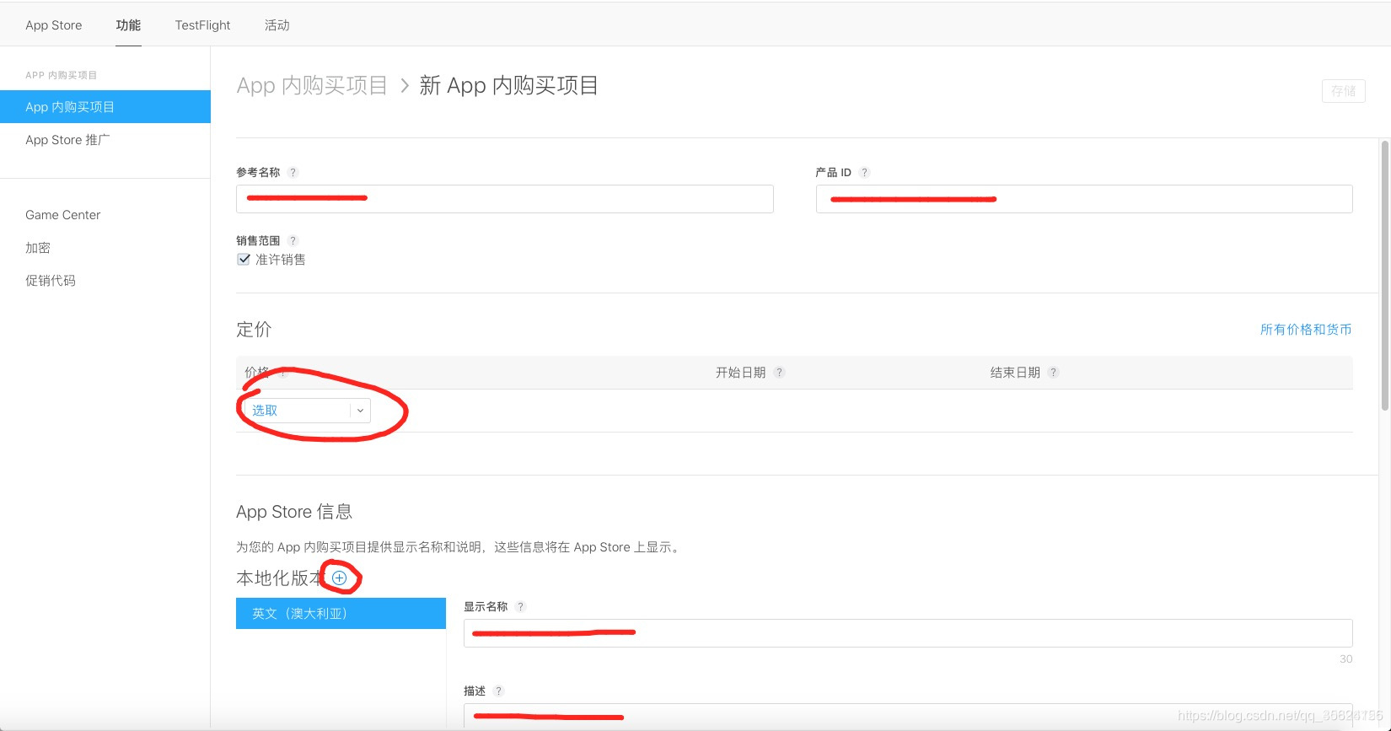Open the 活动 tab
The image size is (1391, 731).
tap(277, 25)
